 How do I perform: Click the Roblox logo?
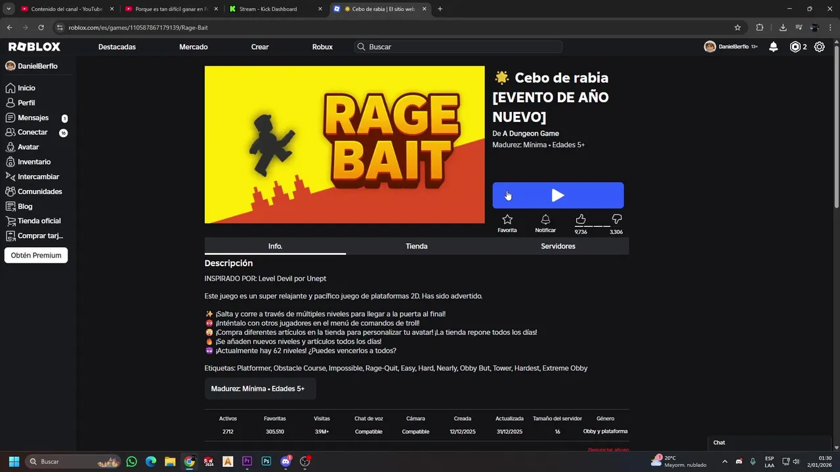pyautogui.click(x=34, y=47)
